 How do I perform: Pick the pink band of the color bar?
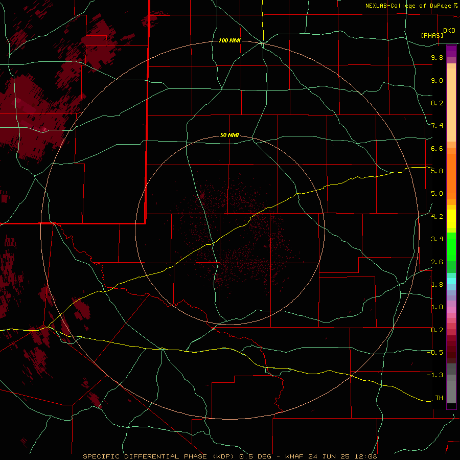click(451, 310)
